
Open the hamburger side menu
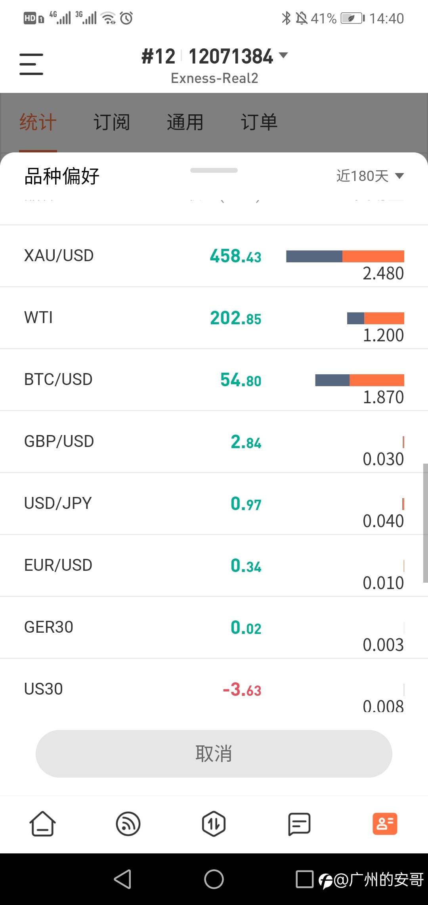[31, 64]
